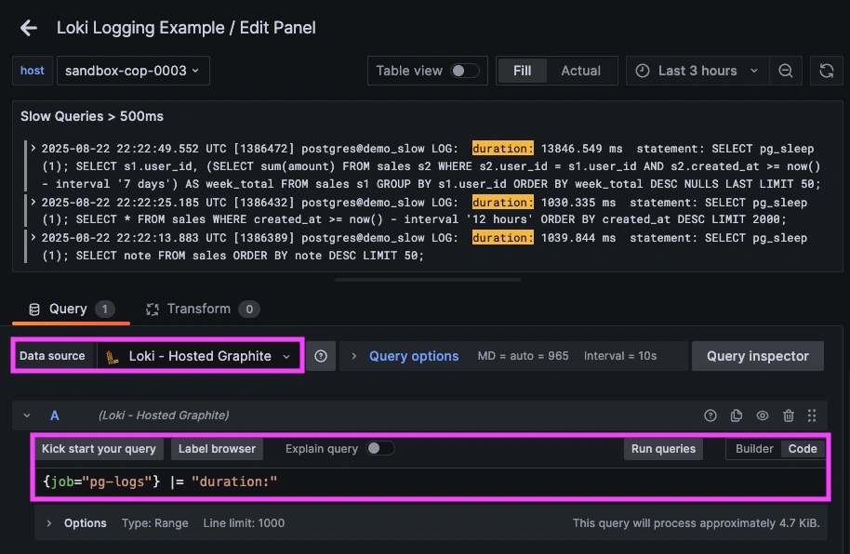Click the Query inspector button
This screenshot has width=850, height=554.
[757, 356]
